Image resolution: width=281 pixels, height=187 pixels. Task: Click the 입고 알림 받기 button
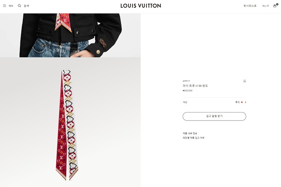pos(214,117)
